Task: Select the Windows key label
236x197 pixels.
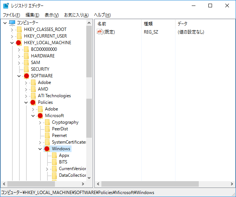Action: [x=61, y=149]
